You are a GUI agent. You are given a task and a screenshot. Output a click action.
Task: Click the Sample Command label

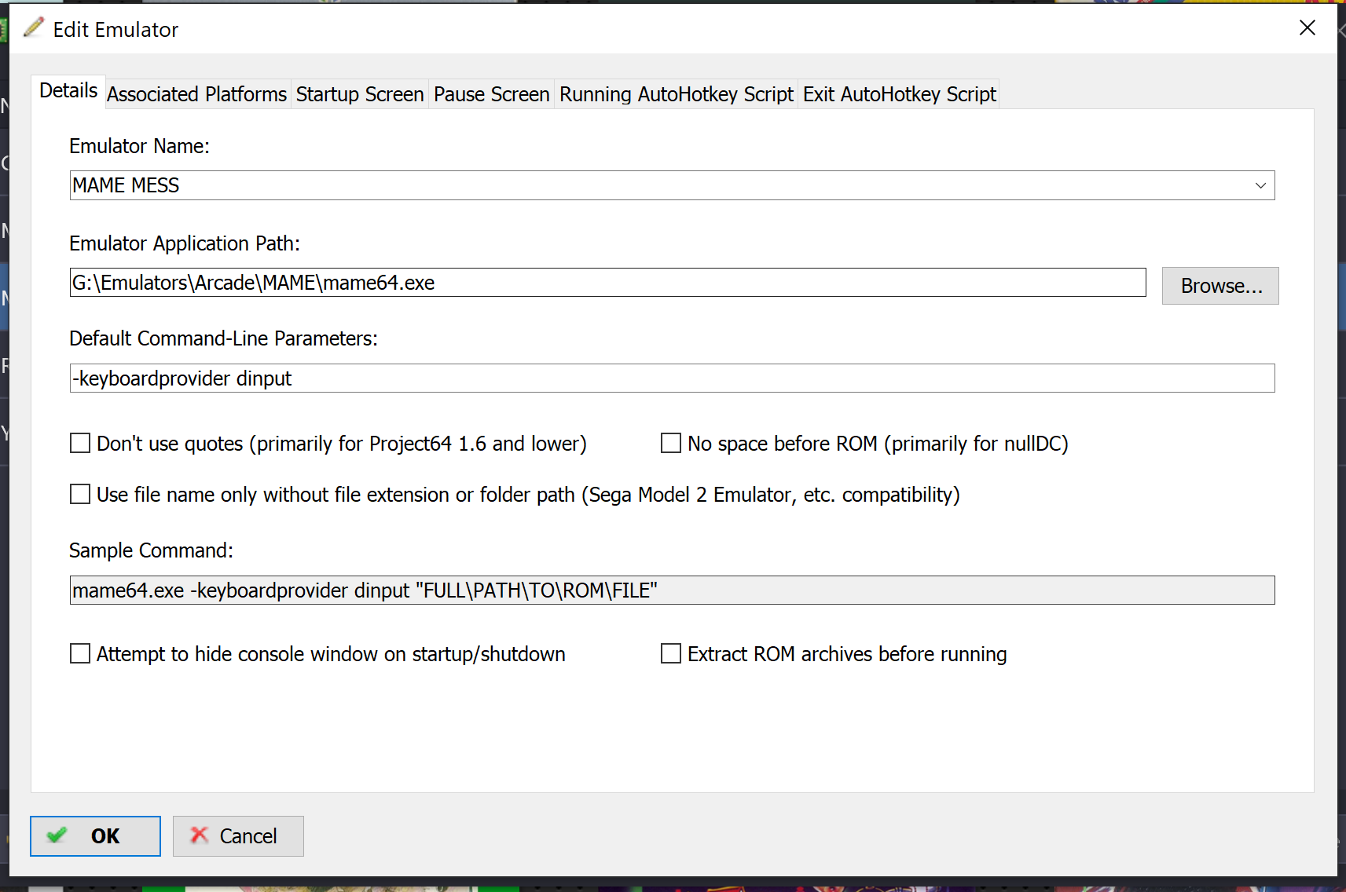pyautogui.click(x=151, y=550)
